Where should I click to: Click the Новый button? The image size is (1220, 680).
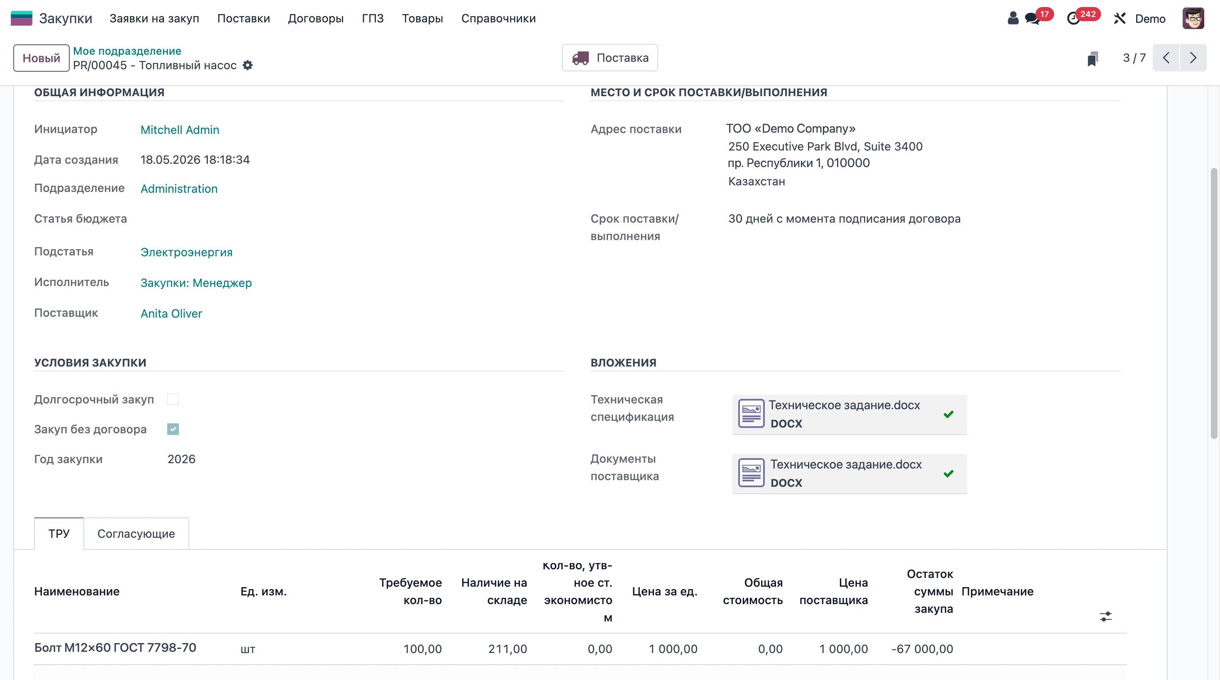[x=41, y=58]
